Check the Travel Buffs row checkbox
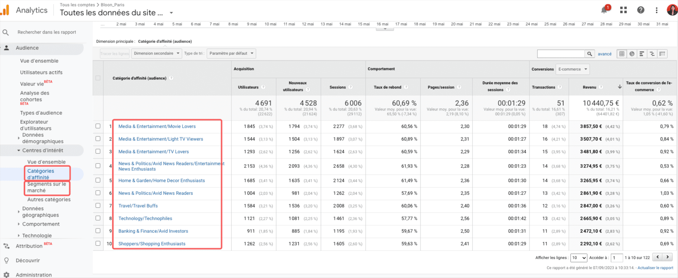 [x=98, y=205]
